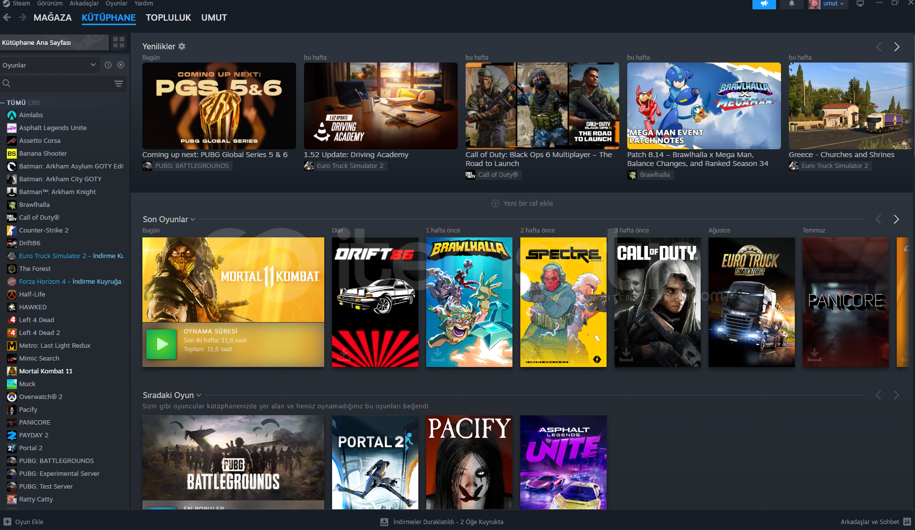915x530 pixels.
Task: Open Arkadaşlar ve Sohbet
Action: click(x=876, y=522)
